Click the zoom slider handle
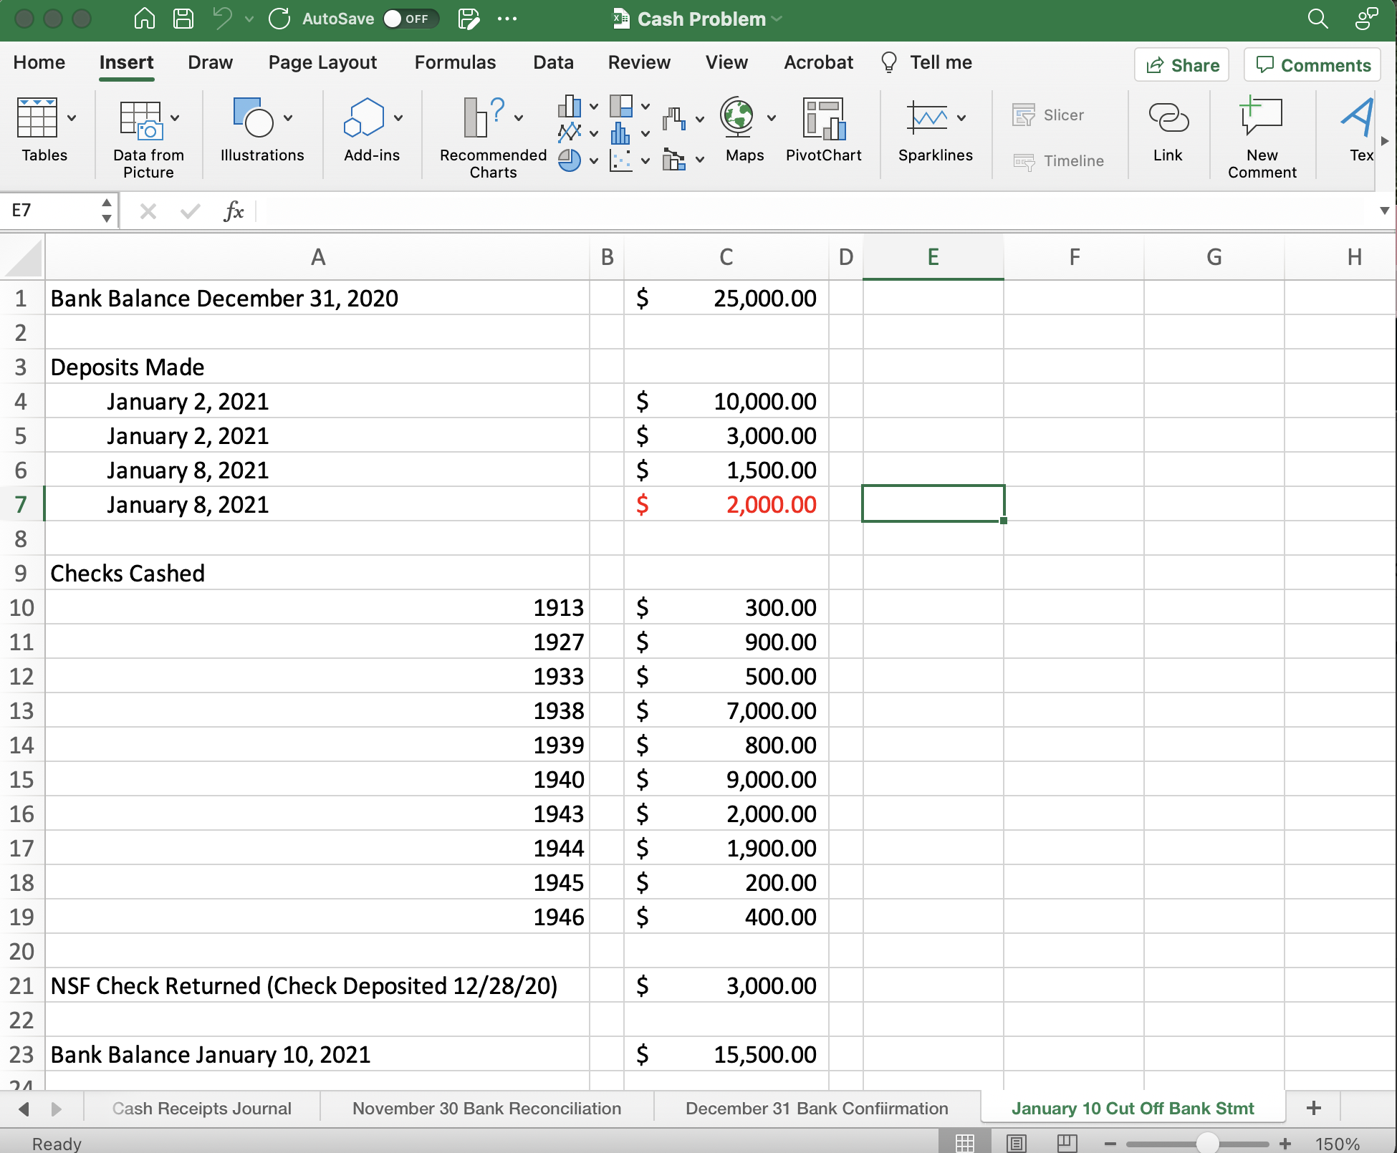Image resolution: width=1397 pixels, height=1153 pixels. (x=1208, y=1143)
